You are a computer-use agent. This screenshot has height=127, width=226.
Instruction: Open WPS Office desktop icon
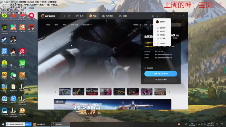(13, 17)
